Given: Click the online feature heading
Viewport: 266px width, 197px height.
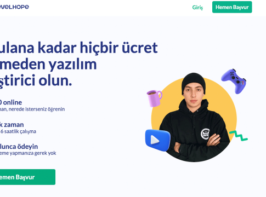Looking at the screenshot, I should click(11, 102).
